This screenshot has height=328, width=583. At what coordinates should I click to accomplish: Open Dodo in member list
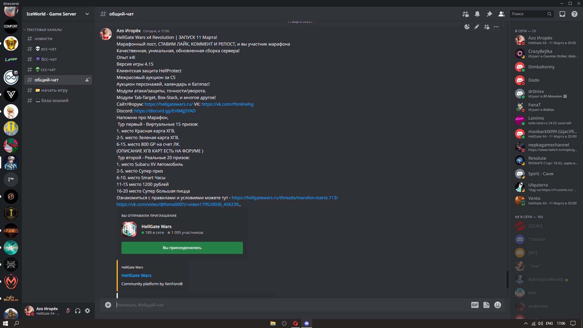pos(547,80)
